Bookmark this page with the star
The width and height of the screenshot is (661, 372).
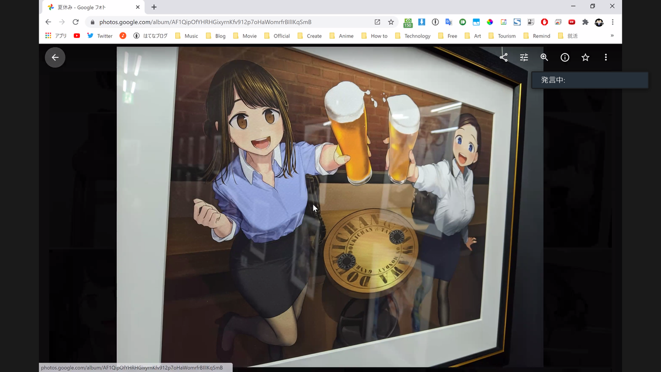(x=391, y=22)
